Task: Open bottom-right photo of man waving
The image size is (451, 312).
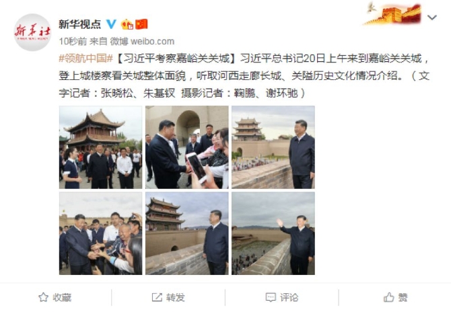Action: click(x=273, y=233)
